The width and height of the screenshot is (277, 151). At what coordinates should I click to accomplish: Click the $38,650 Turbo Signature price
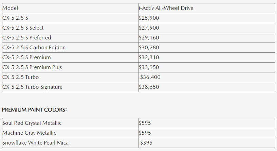149,87
